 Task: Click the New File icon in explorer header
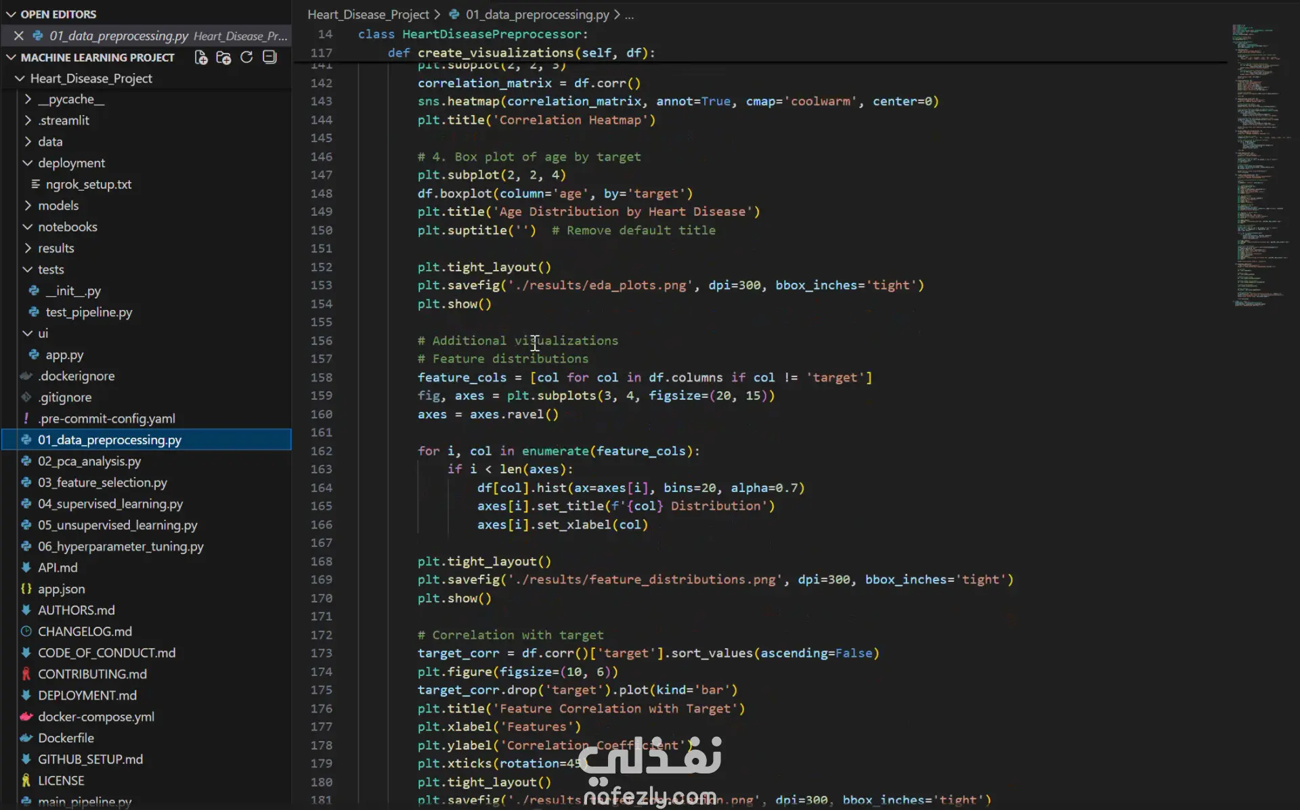click(x=201, y=58)
